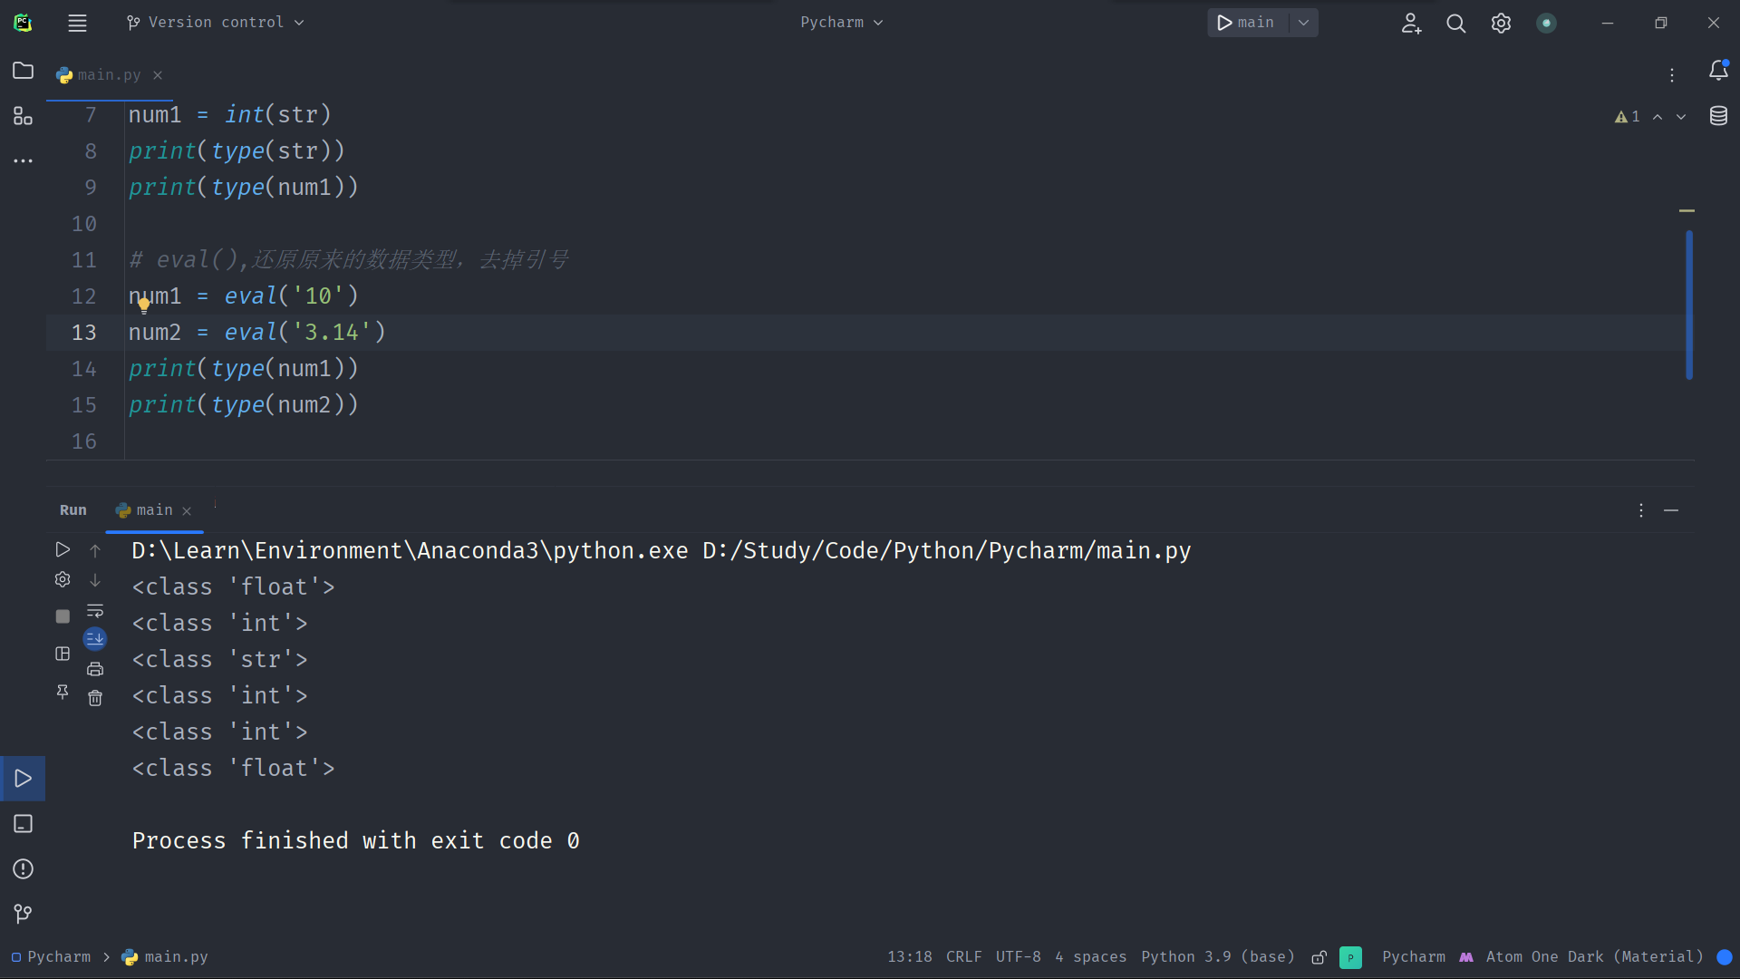This screenshot has height=979, width=1740.
Task: Click the print output icon in Run panel
Action: click(x=95, y=670)
